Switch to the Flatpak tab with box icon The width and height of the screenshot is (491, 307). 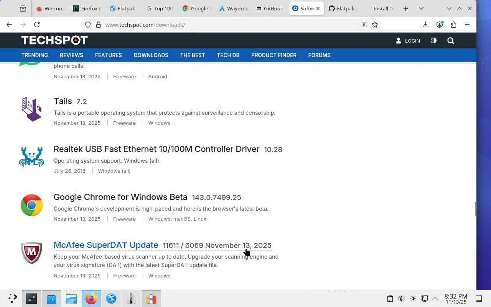pyautogui.click(x=124, y=8)
